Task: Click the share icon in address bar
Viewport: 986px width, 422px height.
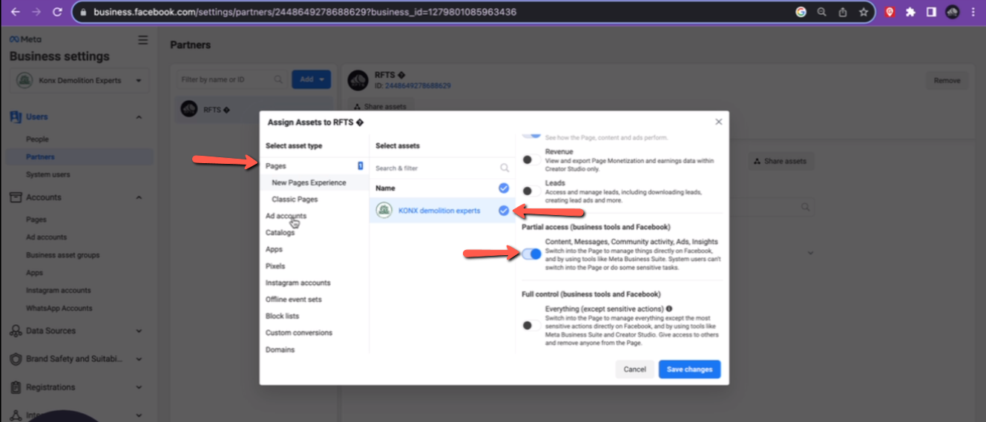Action: [x=843, y=12]
